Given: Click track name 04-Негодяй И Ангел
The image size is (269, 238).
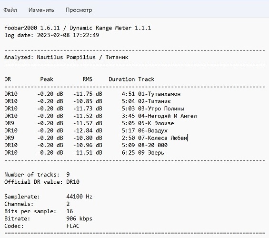Looking at the screenshot, I should [x=168, y=116].
